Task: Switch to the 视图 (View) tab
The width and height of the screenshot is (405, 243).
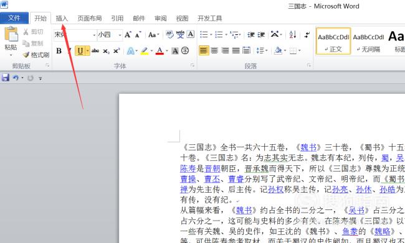Action: tap(182, 18)
